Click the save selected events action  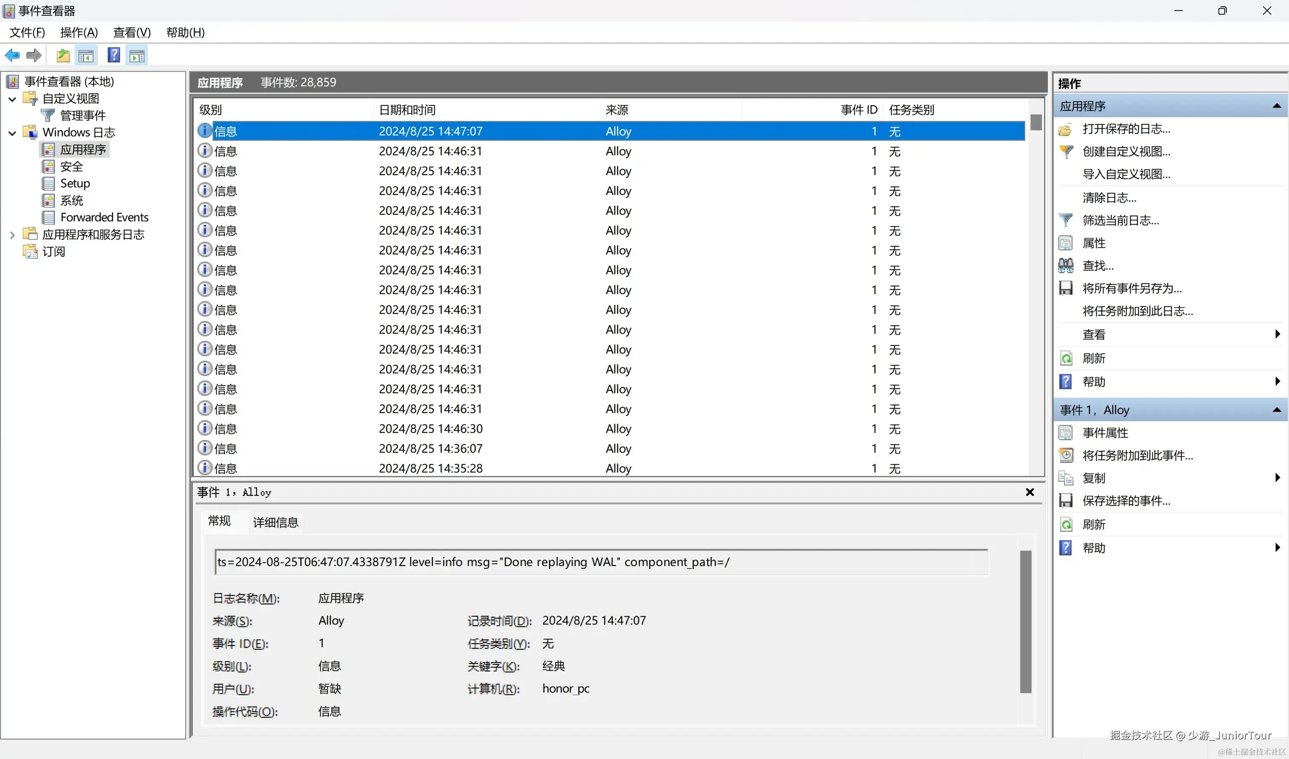click(x=1126, y=501)
